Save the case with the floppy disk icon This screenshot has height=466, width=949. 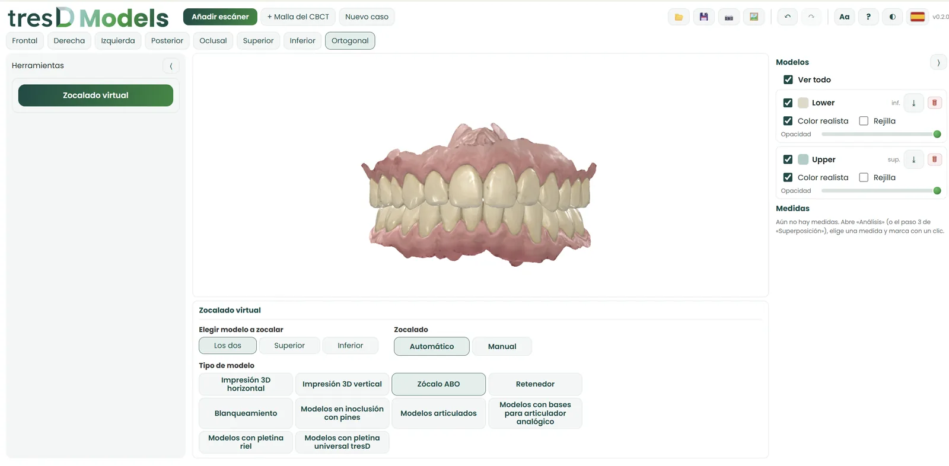click(x=703, y=17)
